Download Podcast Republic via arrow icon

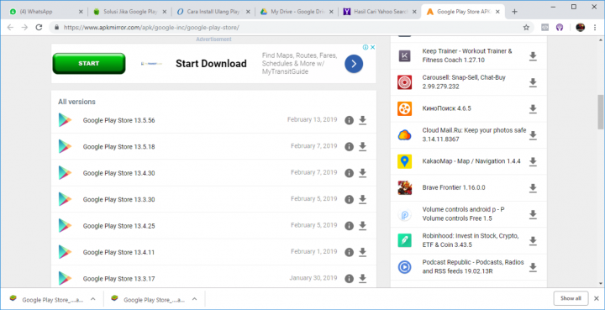533,267
